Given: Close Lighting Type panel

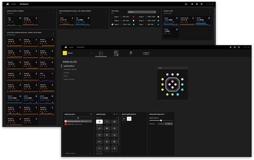Looking at the screenshot, I should pyautogui.click(x=117, y=114).
